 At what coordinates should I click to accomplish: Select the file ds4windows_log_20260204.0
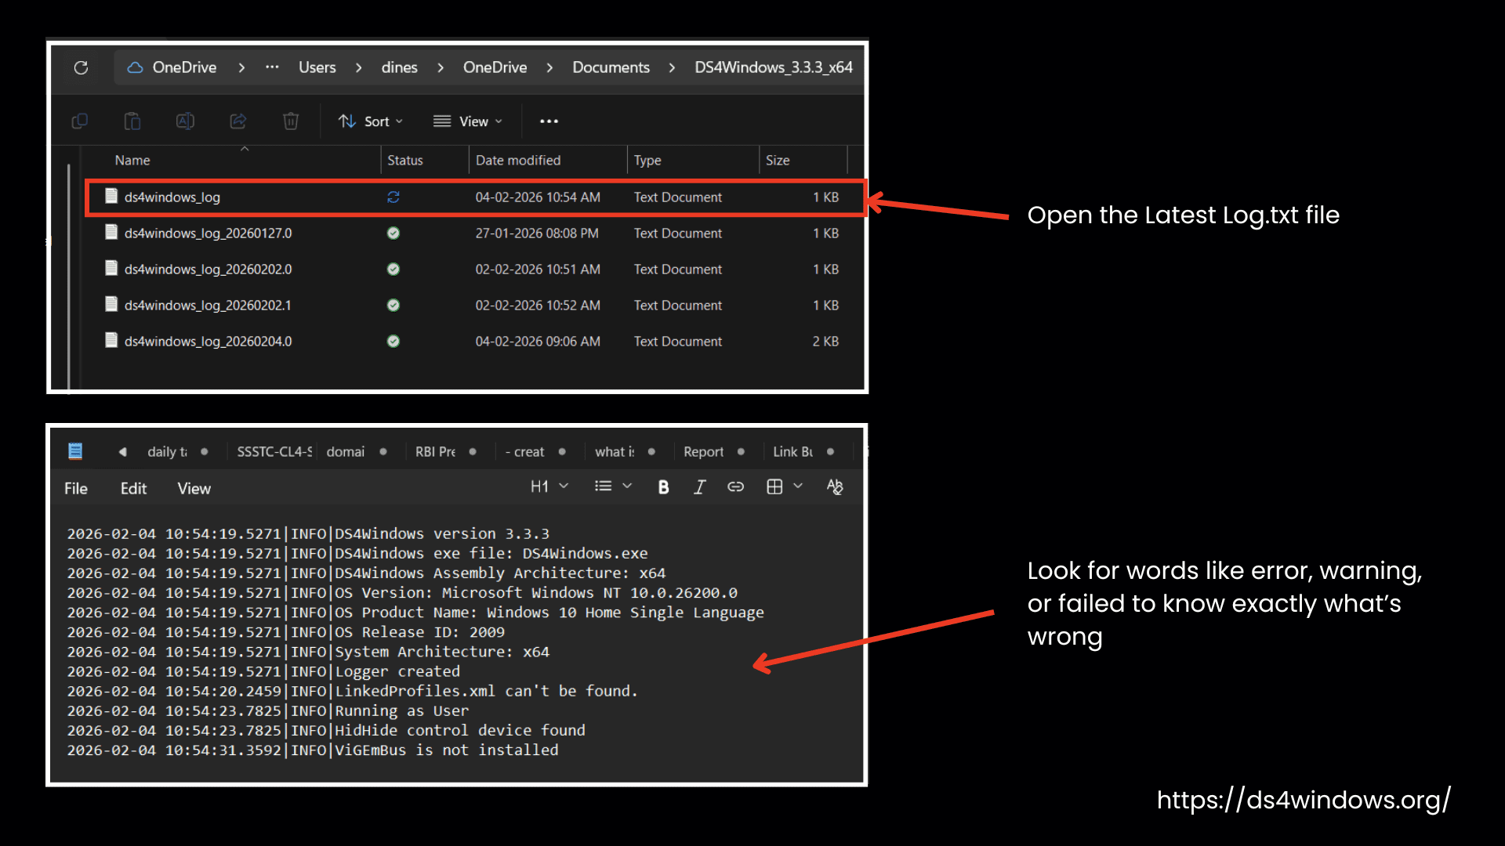click(208, 342)
